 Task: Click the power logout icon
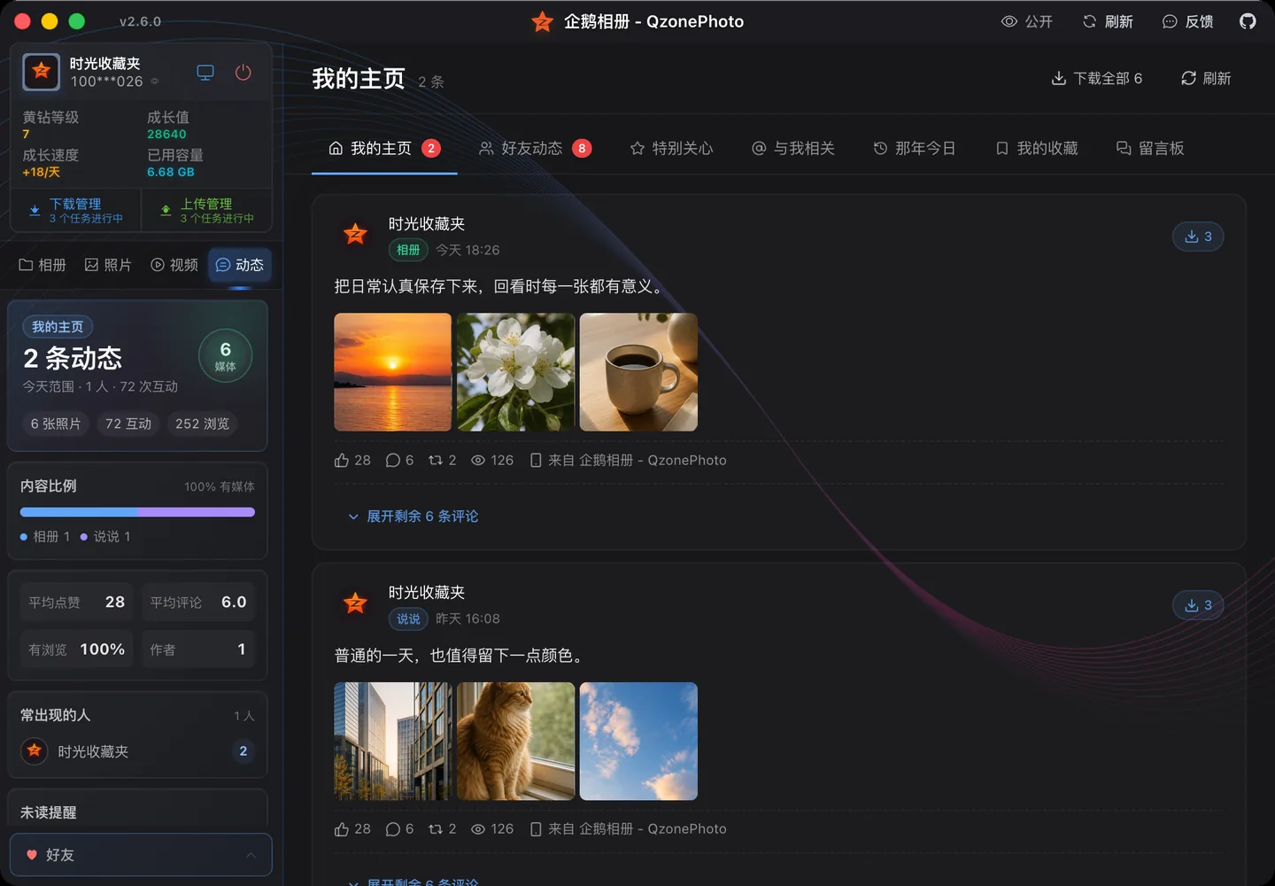pos(243,73)
